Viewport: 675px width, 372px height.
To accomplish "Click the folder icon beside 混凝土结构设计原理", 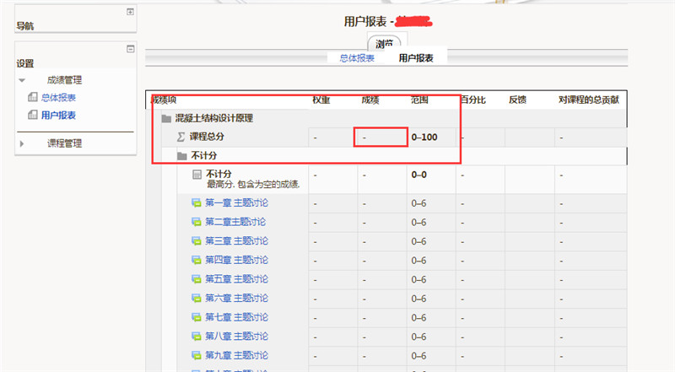I will (166, 119).
